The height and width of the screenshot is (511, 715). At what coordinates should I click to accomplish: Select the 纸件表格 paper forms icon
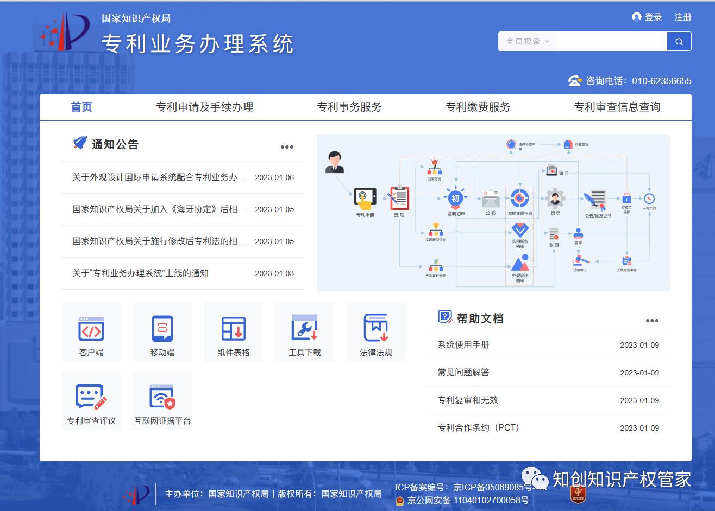(x=234, y=332)
